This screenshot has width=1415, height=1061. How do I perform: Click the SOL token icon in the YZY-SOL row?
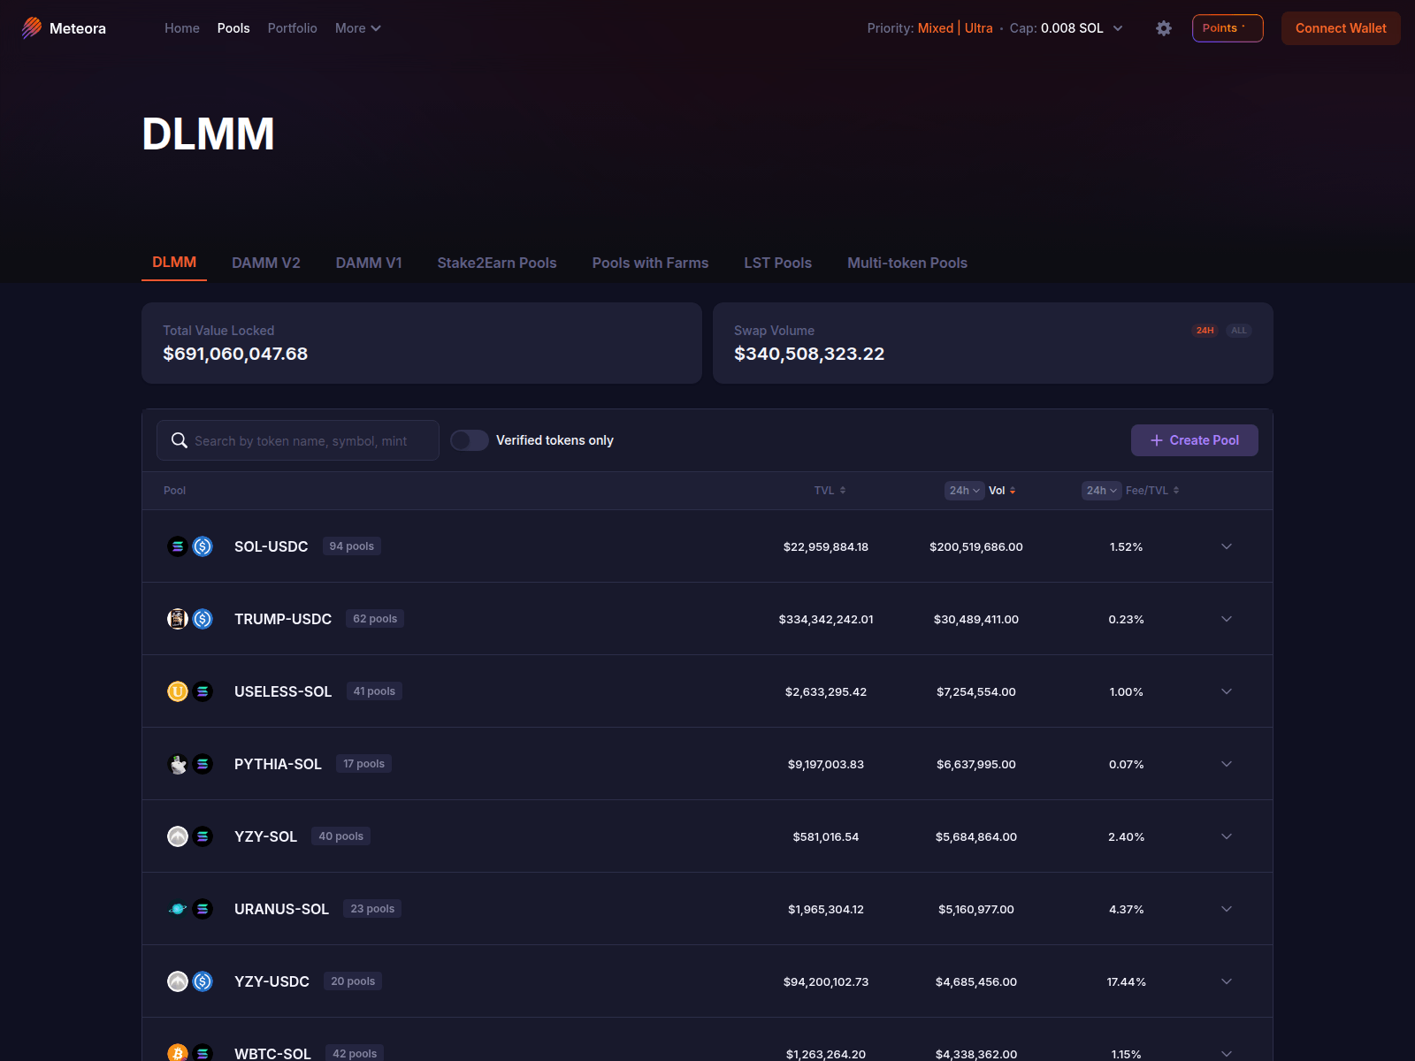coord(203,836)
